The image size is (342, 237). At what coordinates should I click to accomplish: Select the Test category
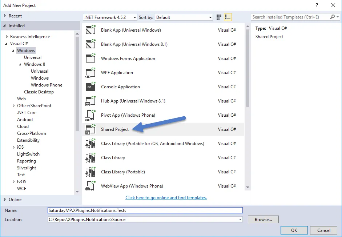tap(21, 175)
